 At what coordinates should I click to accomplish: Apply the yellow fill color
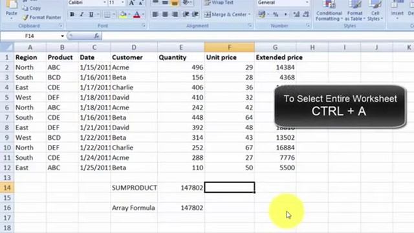[123, 14]
